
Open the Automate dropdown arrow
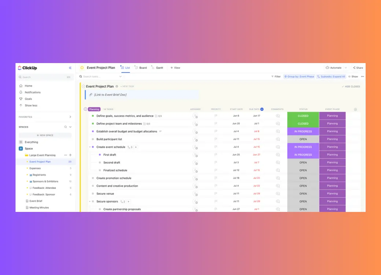pos(345,68)
